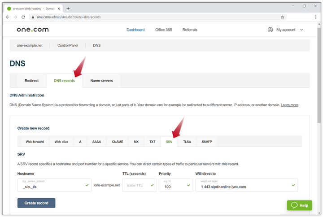Bookmark this page with the star icon
Screen dimensions: 323x217
tap(282, 17)
